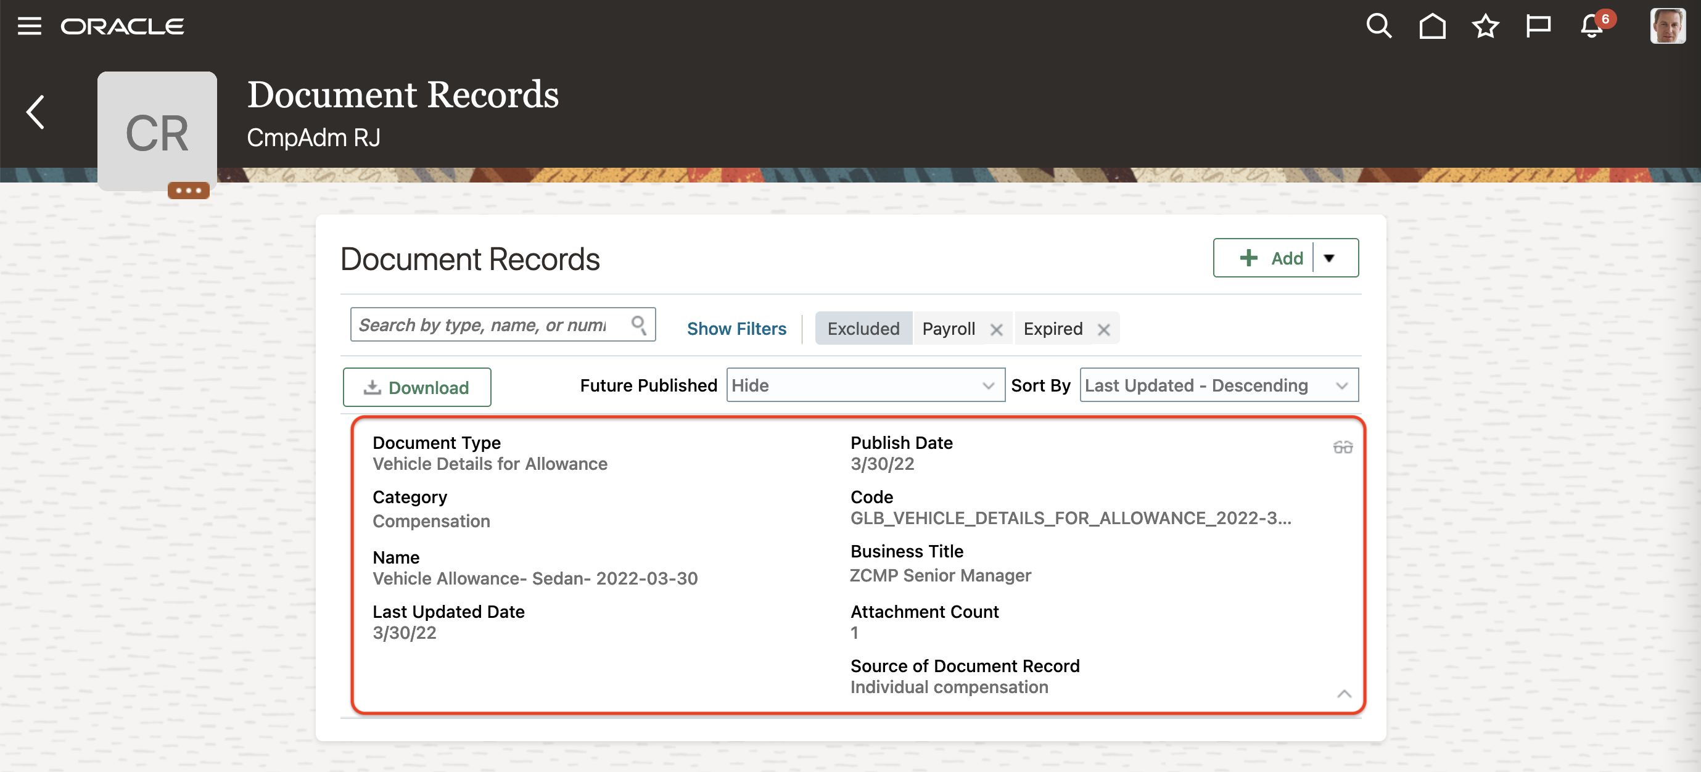Expand the Add button dropdown arrow

click(1328, 258)
